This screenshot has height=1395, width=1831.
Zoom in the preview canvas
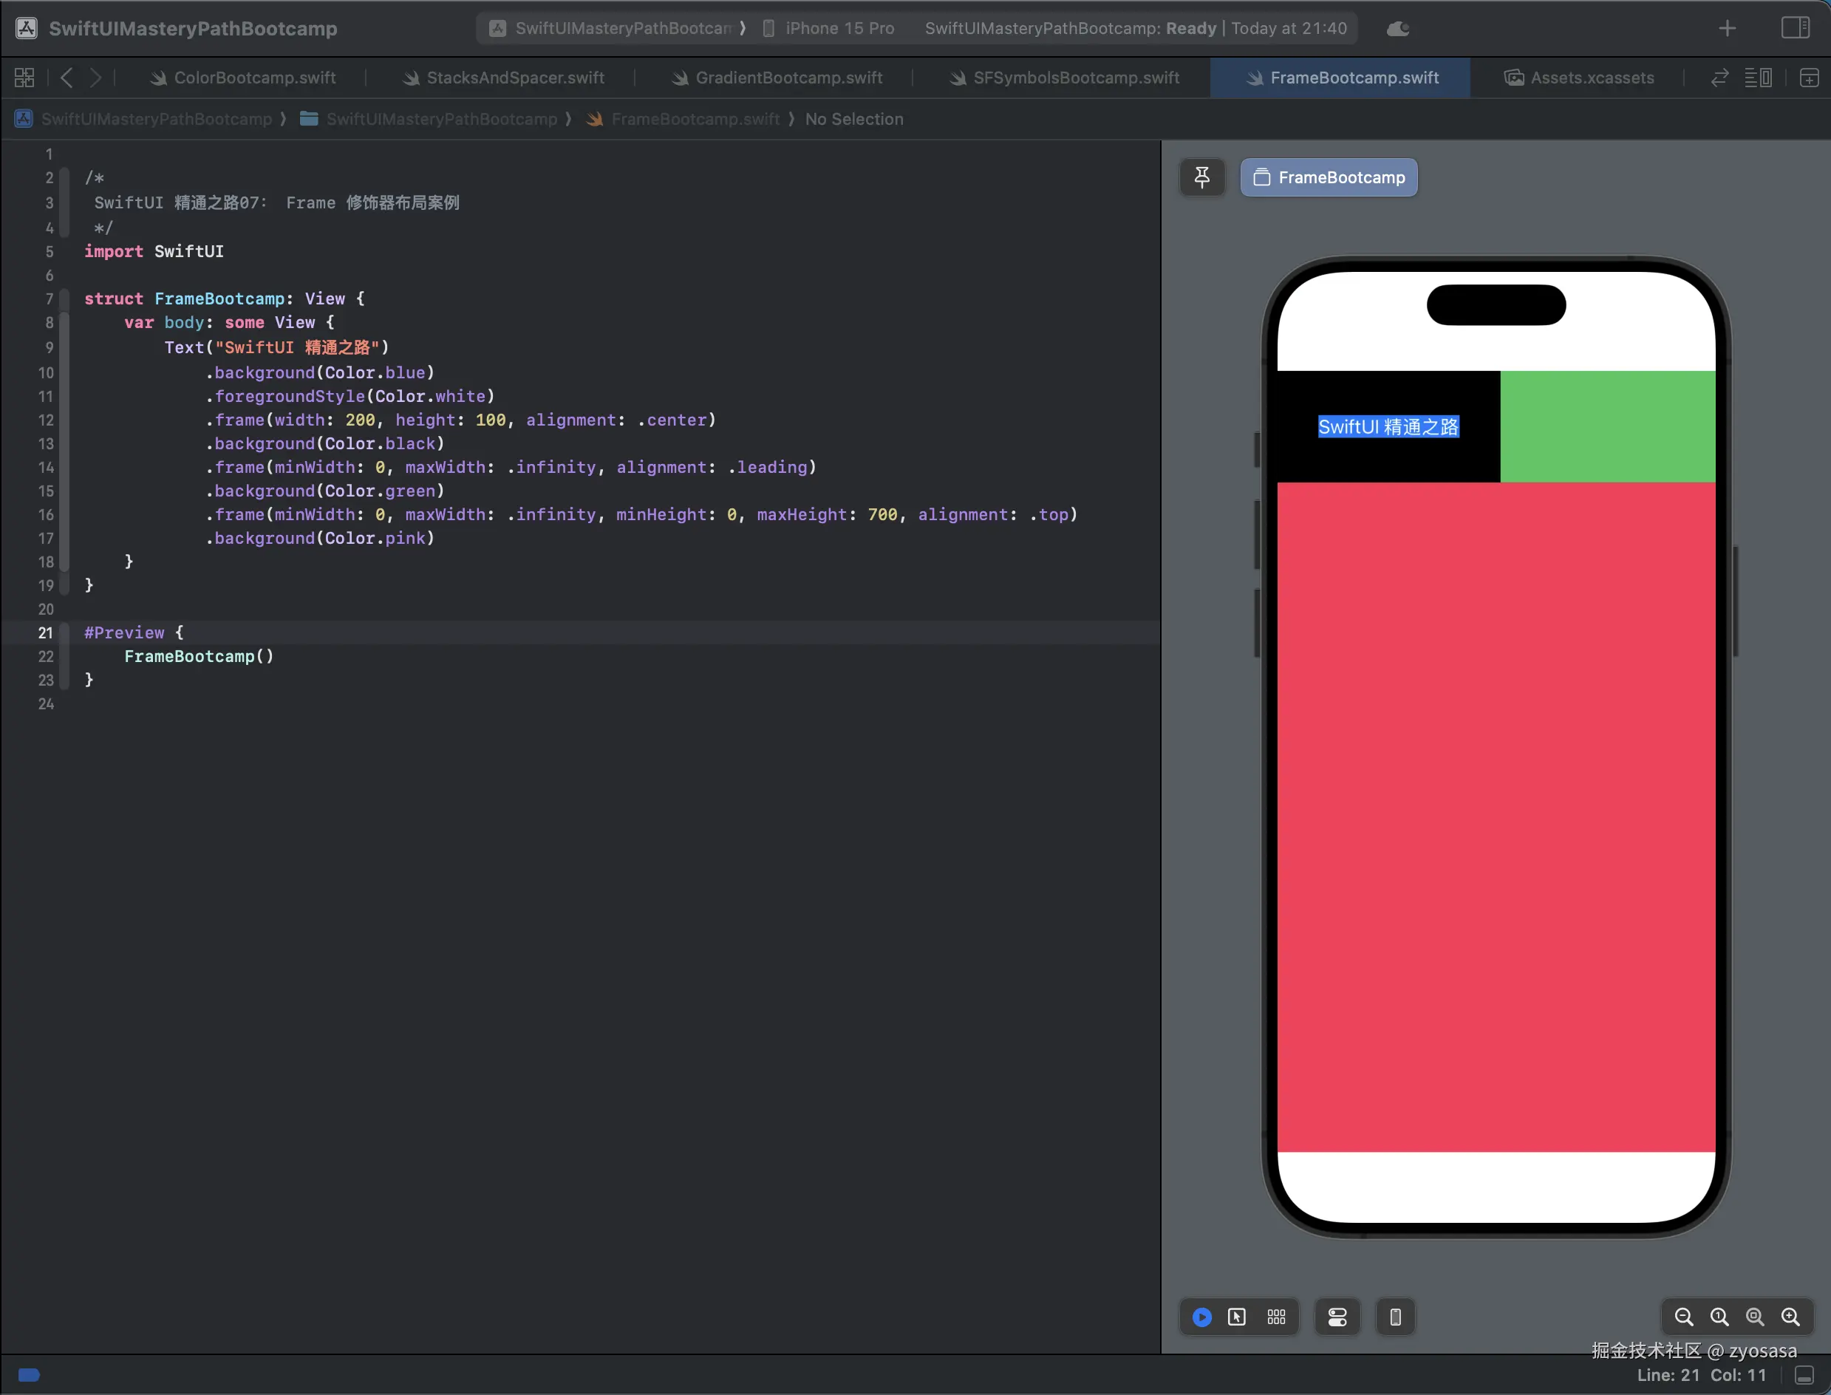tap(1790, 1317)
